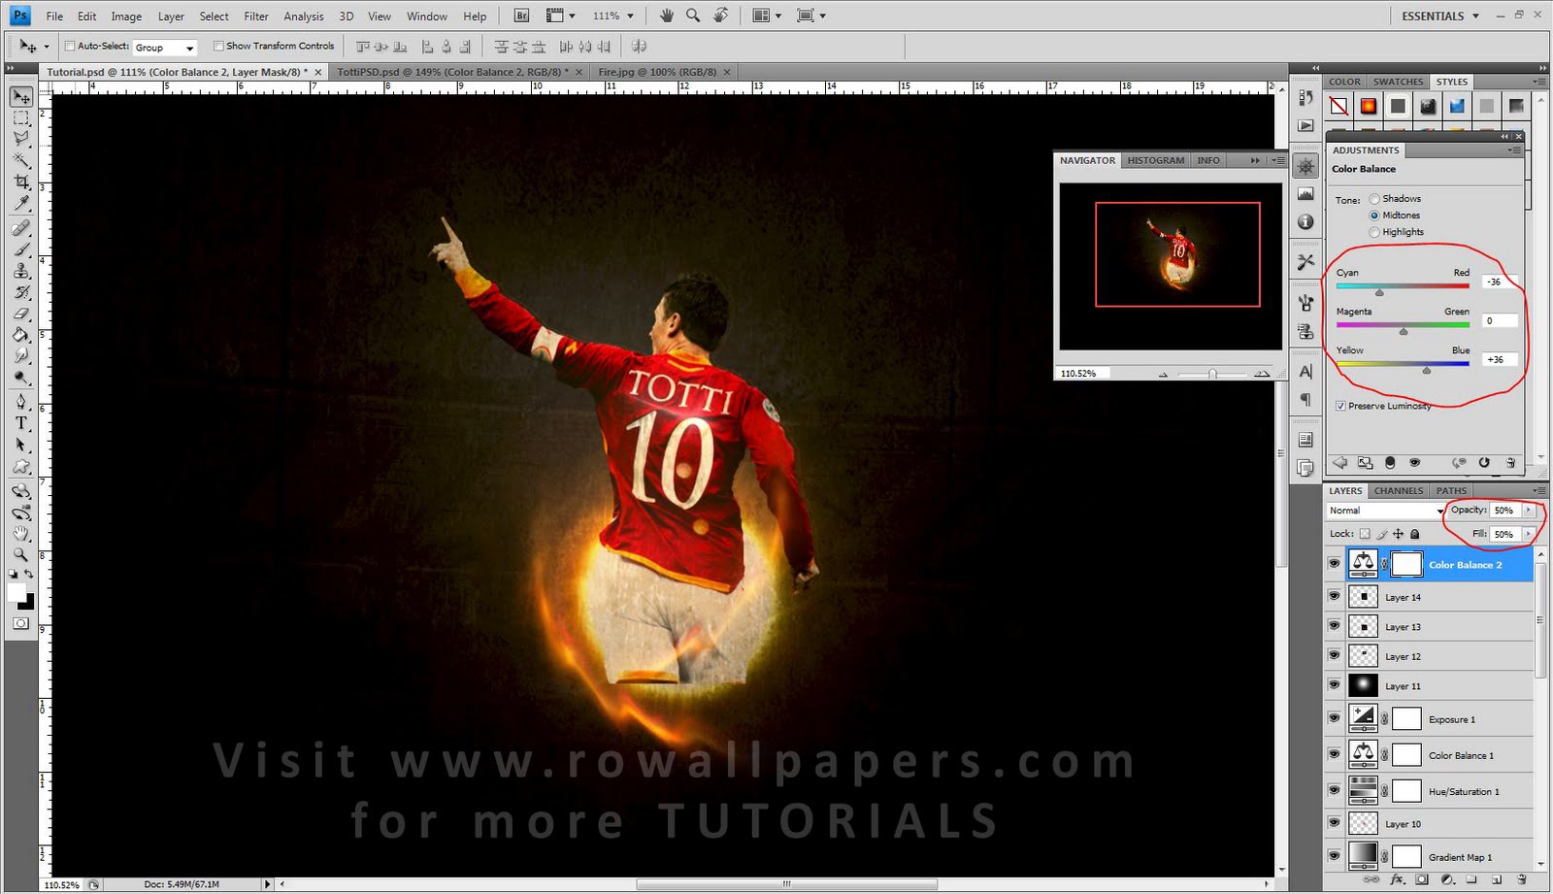Screen dimensions: 1553x894
Task: Add a layer mask to the layer
Action: [1422, 879]
